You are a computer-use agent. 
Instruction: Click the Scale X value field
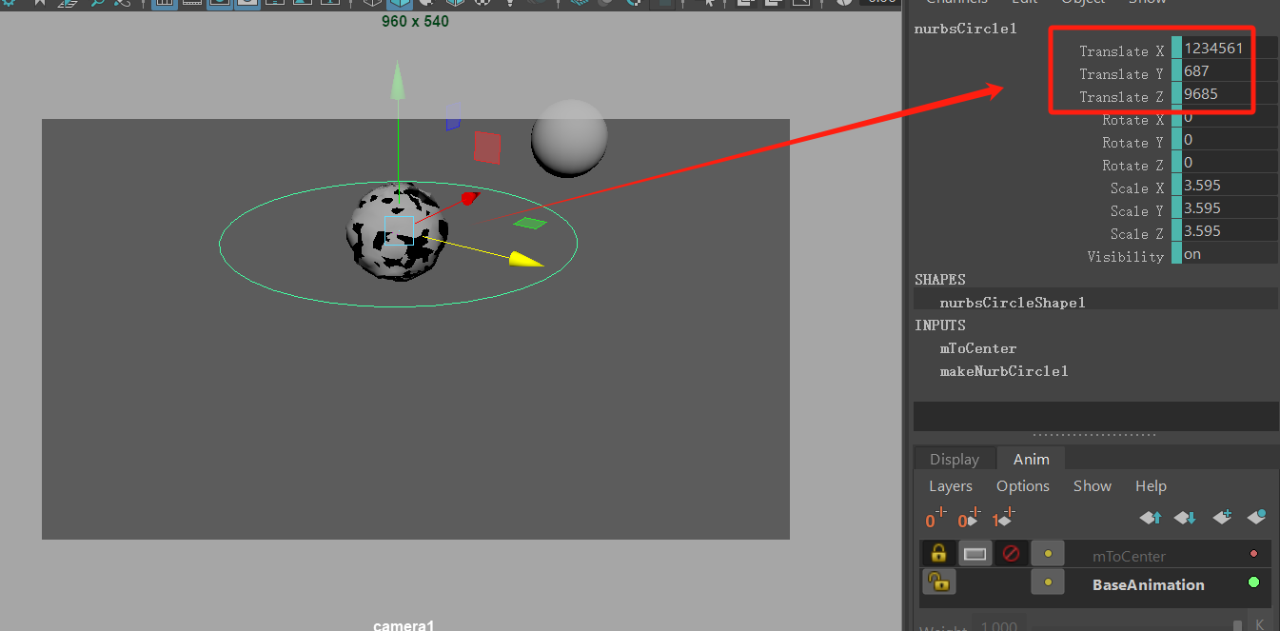[x=1230, y=186]
